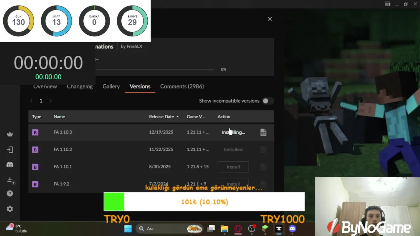Click Installing status for FA 1.10.3

coord(233,132)
